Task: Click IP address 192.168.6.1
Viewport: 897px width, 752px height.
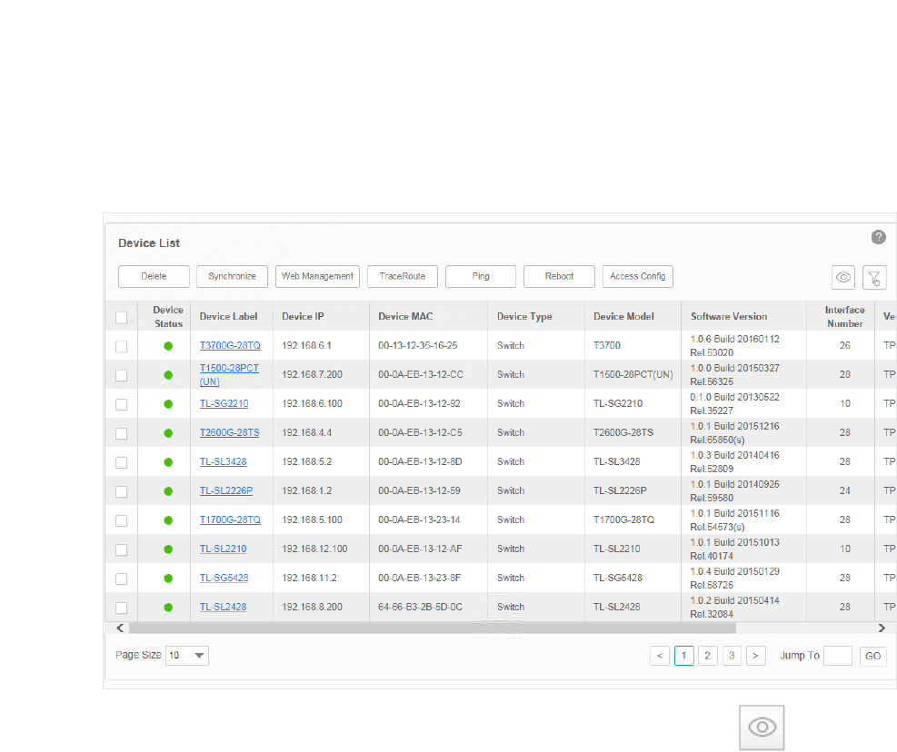Action: 306,345
